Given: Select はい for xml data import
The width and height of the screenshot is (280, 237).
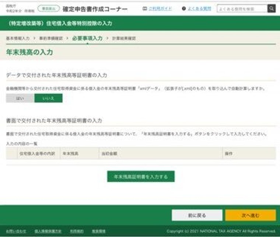Looking at the screenshot, I should coord(20,98).
